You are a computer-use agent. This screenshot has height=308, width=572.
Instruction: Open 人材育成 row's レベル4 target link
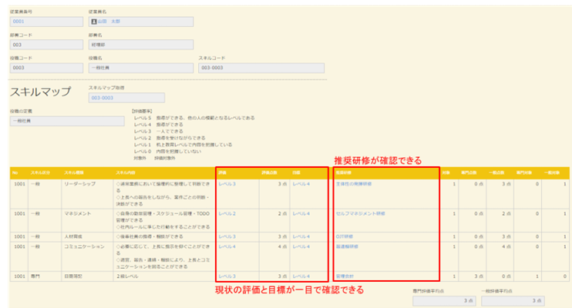pyautogui.click(x=301, y=236)
